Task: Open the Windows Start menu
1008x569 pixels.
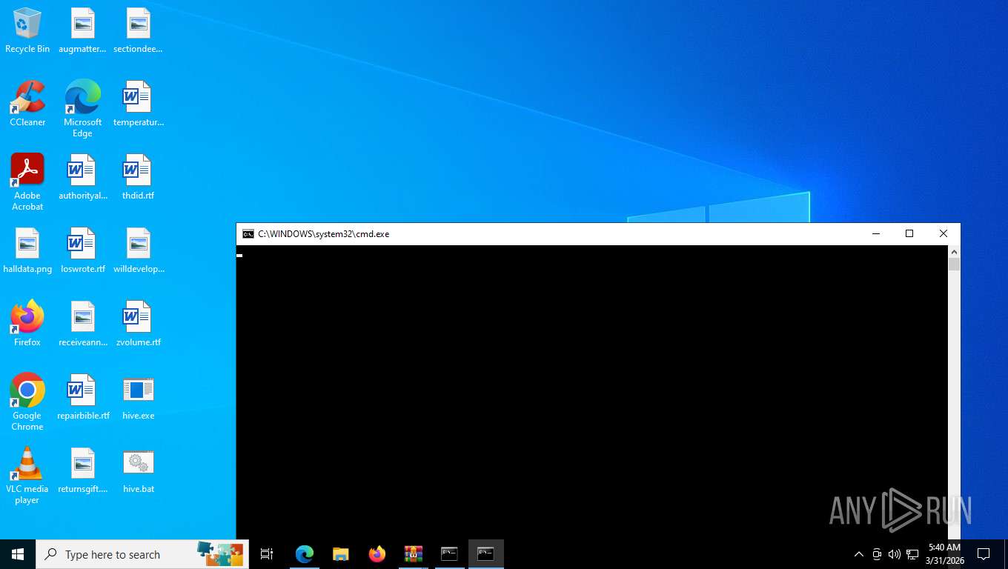Action: click(18, 554)
